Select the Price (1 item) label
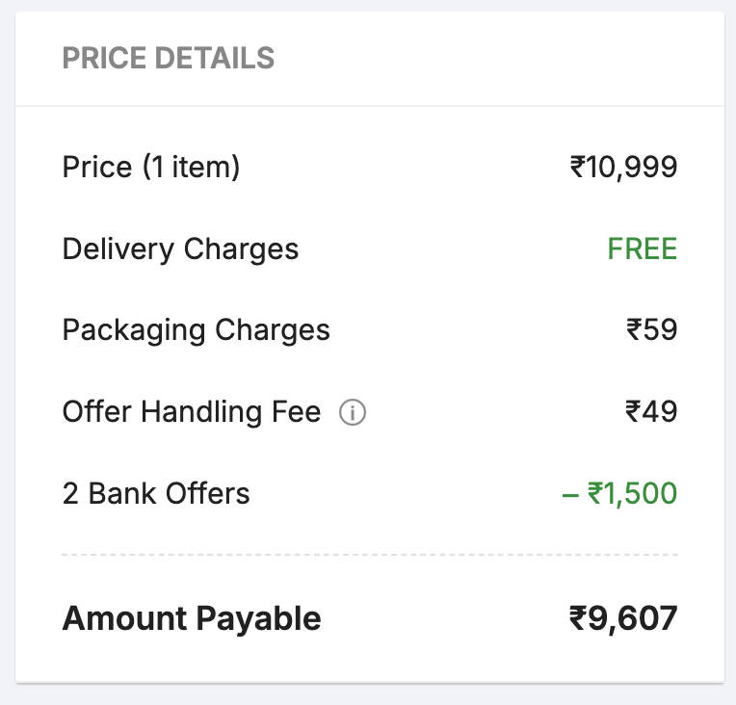 pyautogui.click(x=151, y=168)
